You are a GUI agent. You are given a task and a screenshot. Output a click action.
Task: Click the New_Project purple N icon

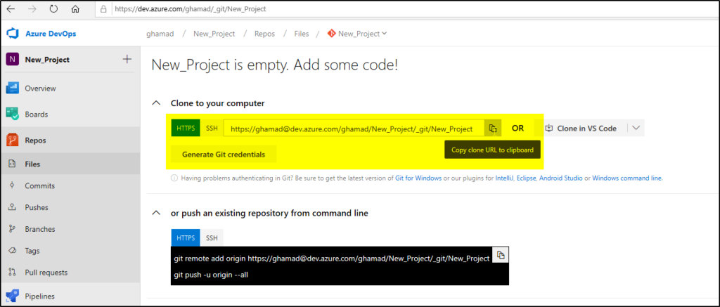13,59
